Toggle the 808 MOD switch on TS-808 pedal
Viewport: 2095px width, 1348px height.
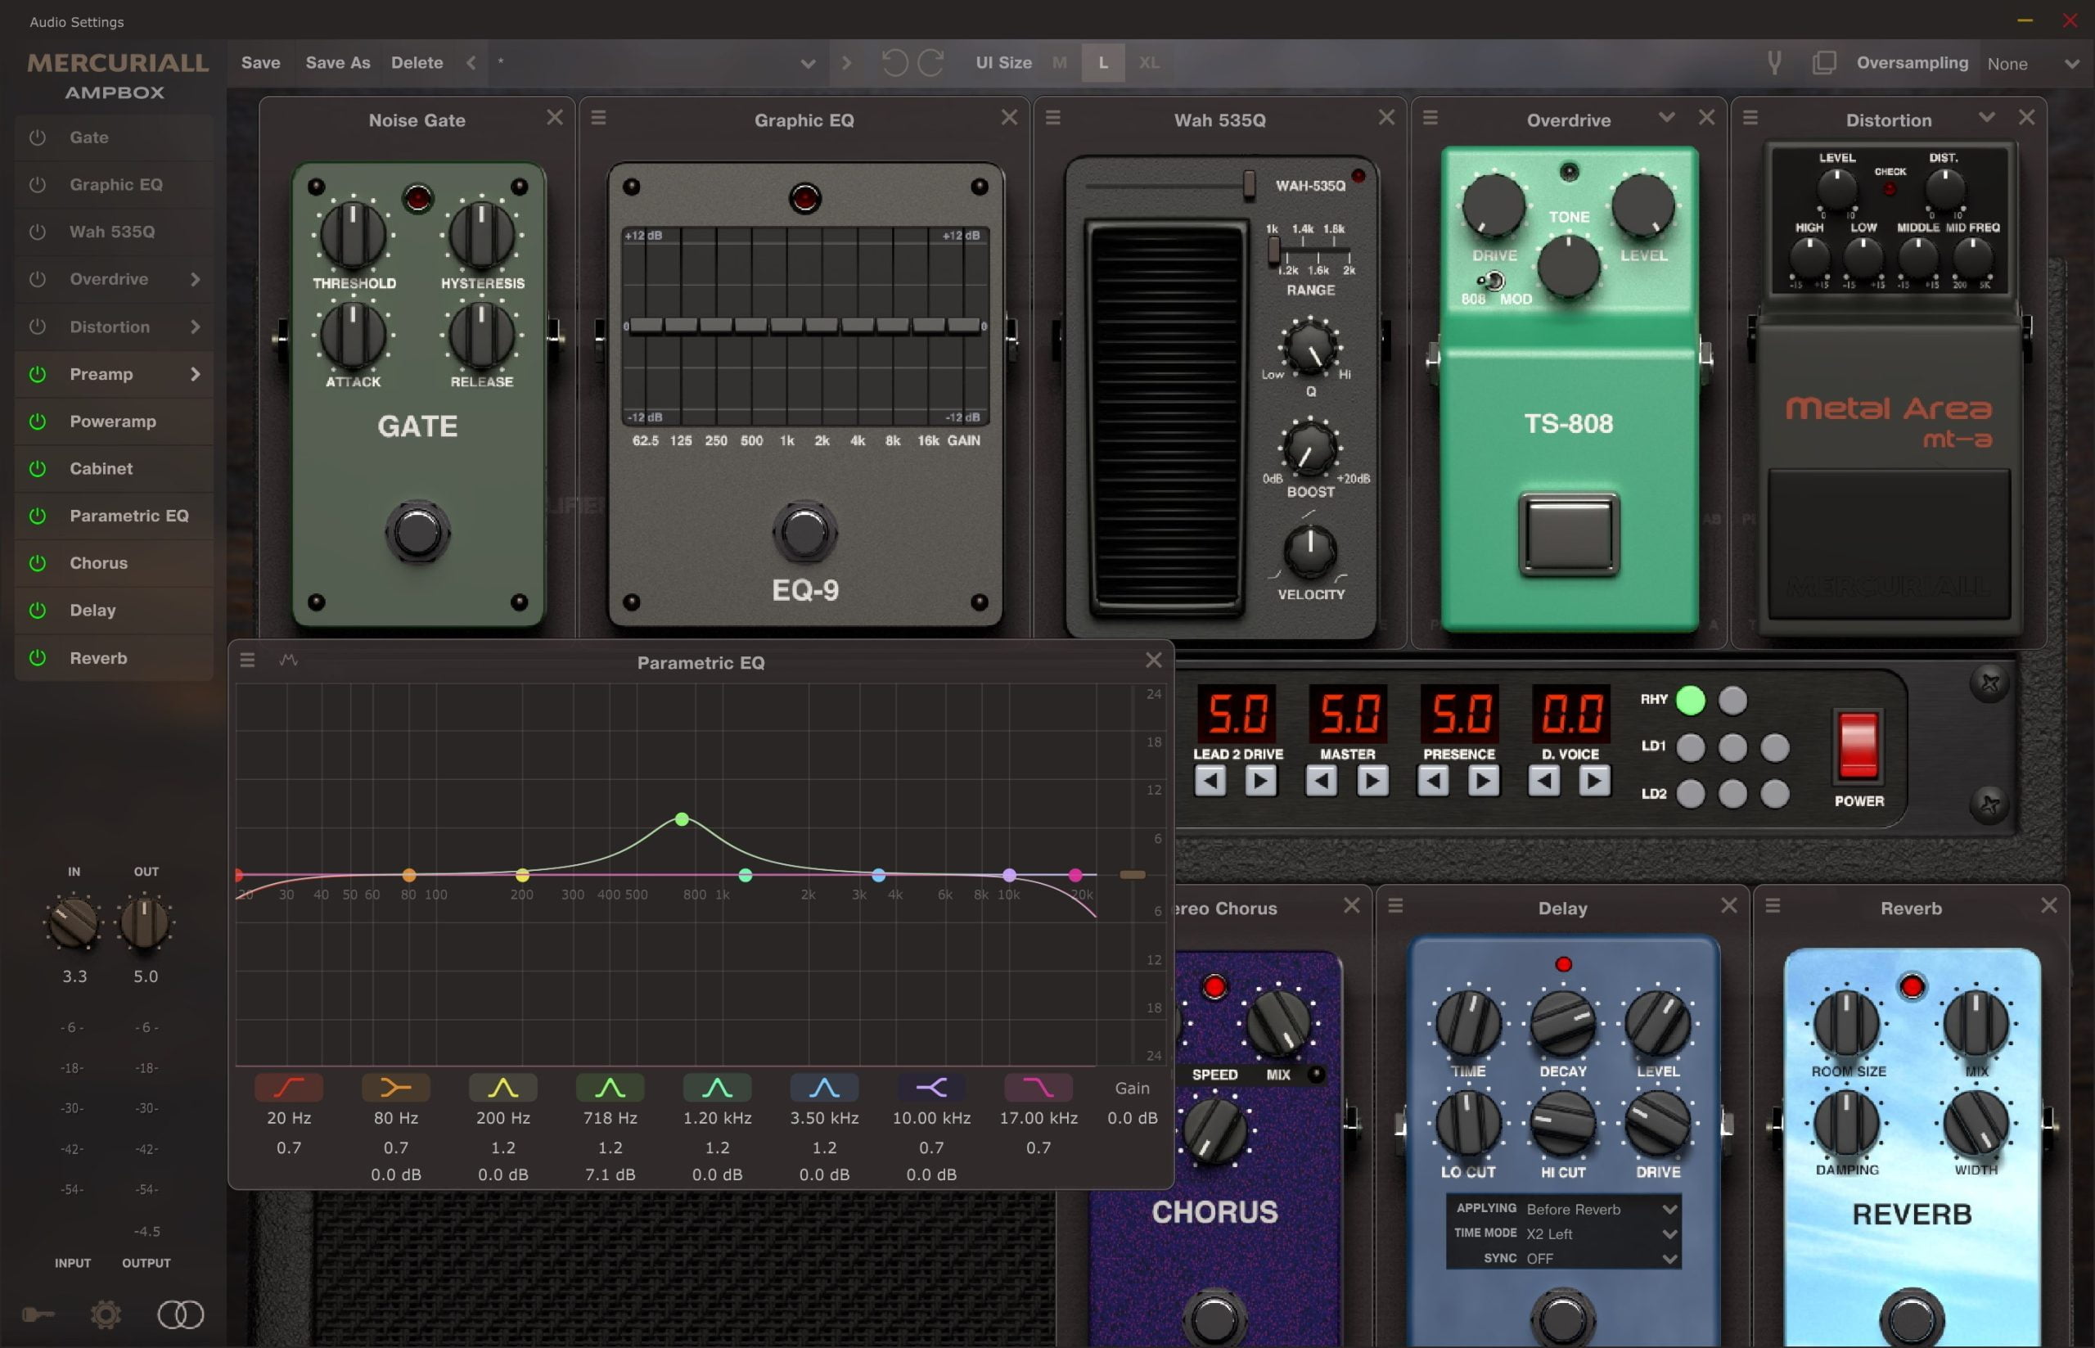(1490, 281)
